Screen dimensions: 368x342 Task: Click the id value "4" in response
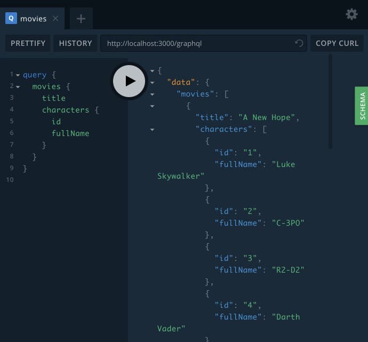pyautogui.click(x=250, y=305)
